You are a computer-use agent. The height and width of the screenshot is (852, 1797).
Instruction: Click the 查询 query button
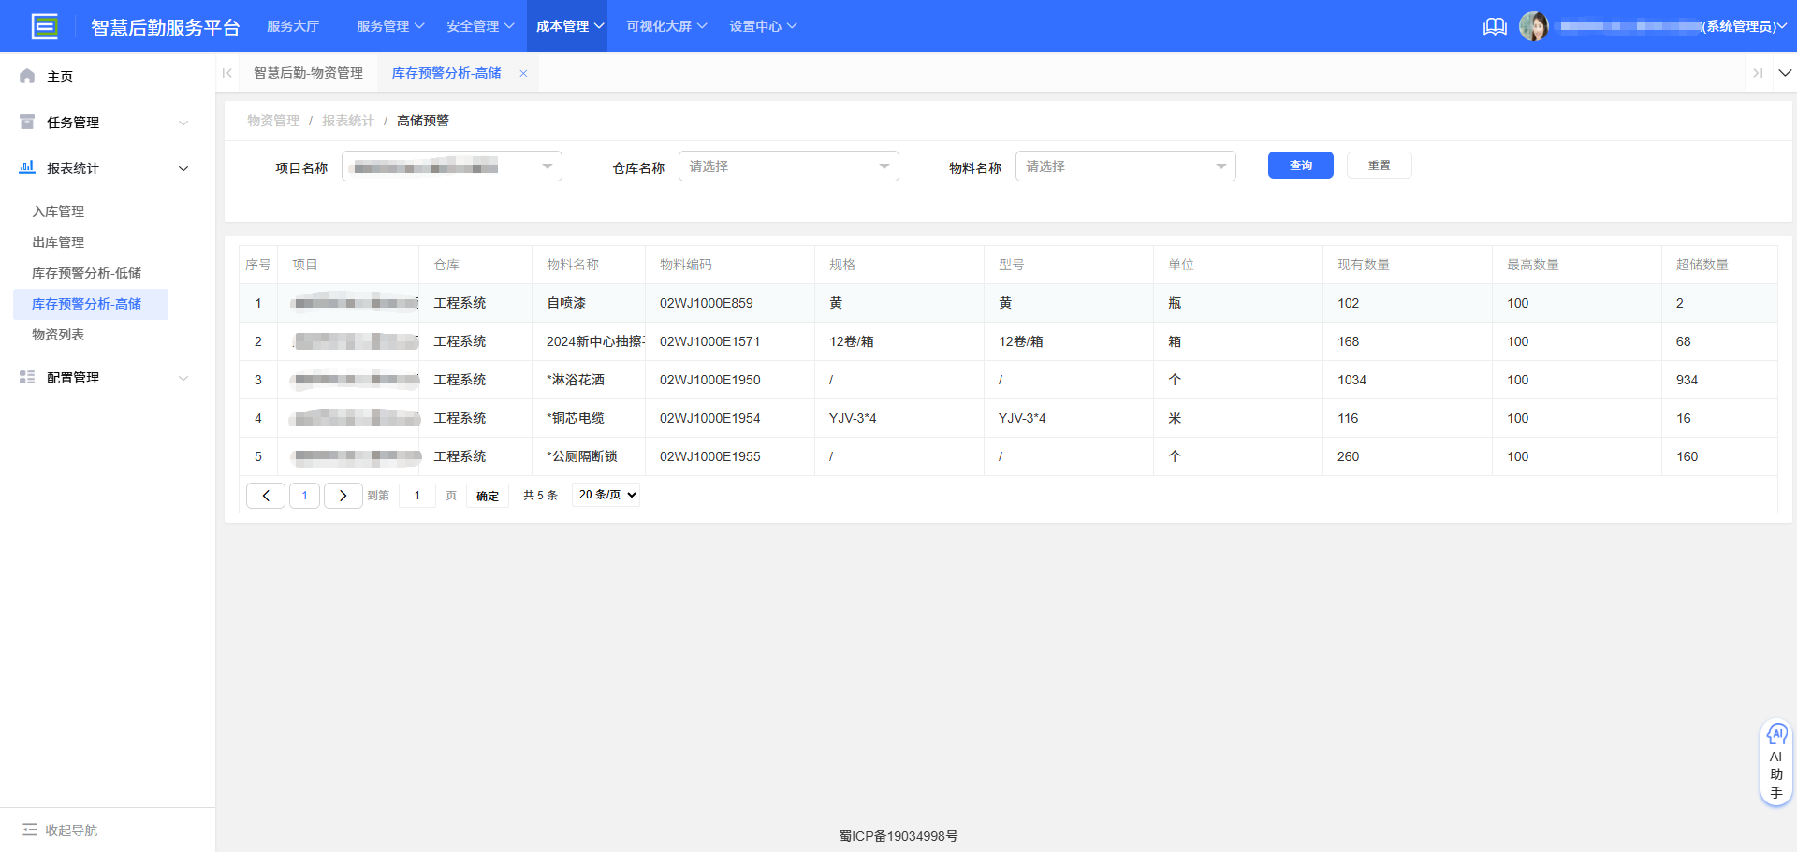[1300, 165]
